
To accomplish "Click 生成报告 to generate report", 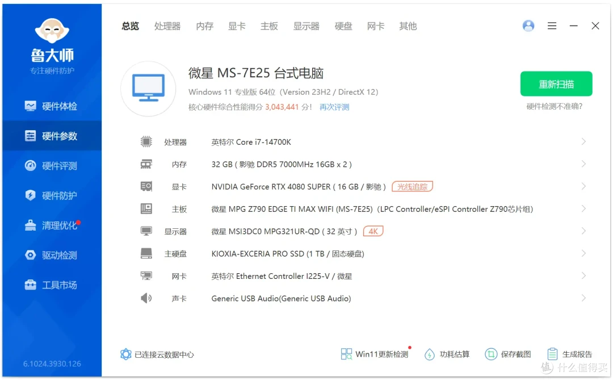I will pos(570,354).
